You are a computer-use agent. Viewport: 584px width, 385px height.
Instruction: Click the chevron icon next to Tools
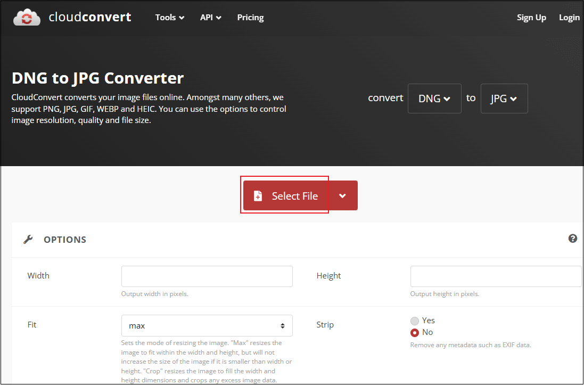[182, 18]
